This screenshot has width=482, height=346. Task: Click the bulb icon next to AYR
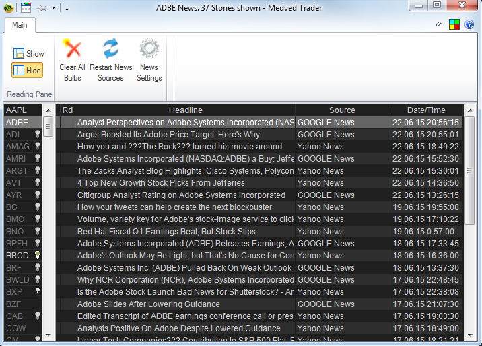(38, 195)
